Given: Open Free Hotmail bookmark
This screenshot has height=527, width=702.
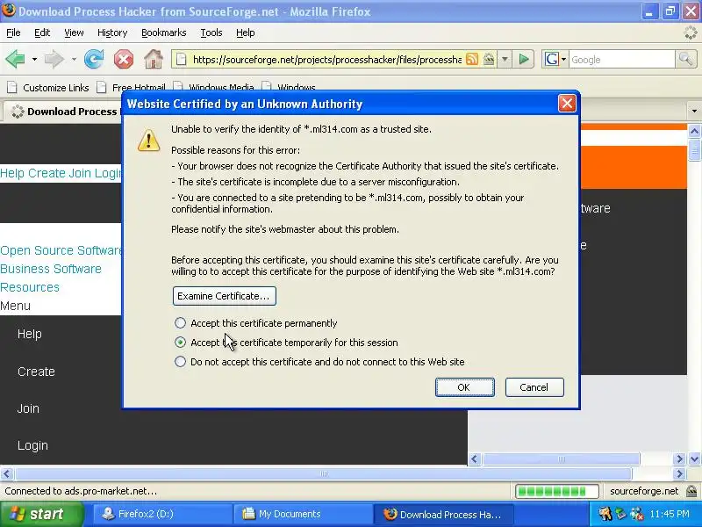Looking at the screenshot, I should click(132, 87).
